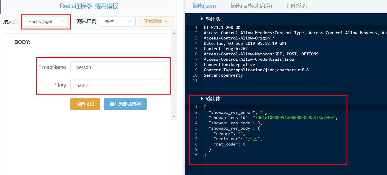387x175 pixels.
Task: Click the Content-Type application/json header line
Action: [256, 70]
